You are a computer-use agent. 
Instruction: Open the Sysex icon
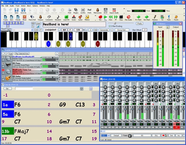pos(74,18)
